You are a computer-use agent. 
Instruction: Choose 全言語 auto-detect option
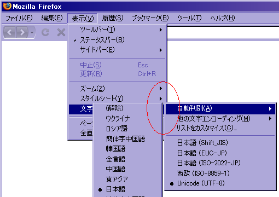127,159
